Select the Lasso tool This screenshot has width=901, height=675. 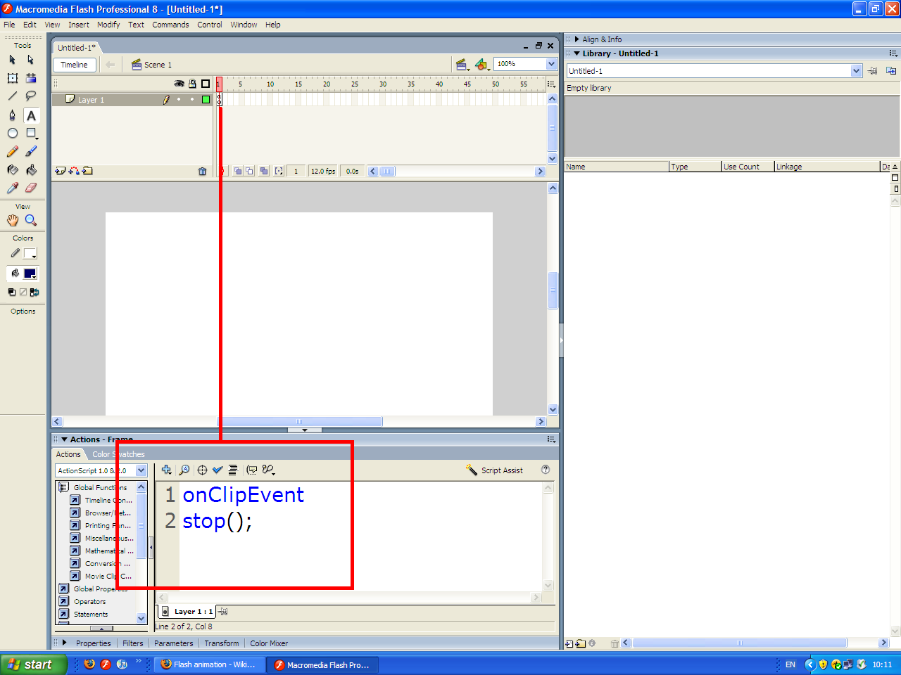(x=31, y=96)
